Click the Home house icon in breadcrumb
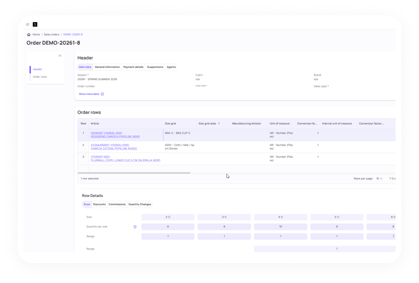 [x=29, y=35]
